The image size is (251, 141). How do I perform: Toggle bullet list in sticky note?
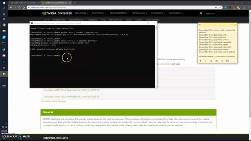(222, 61)
